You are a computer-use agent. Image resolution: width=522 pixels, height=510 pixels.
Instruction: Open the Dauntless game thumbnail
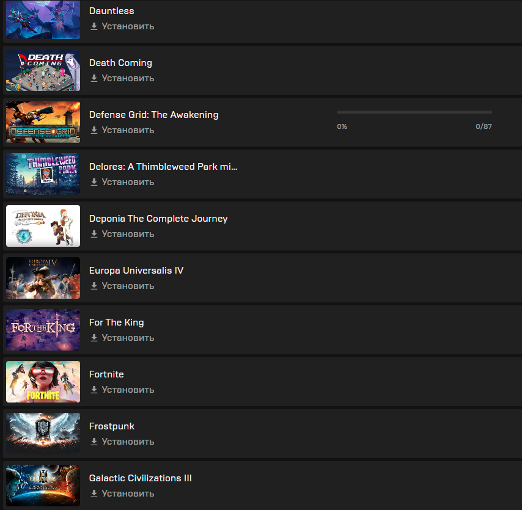[43, 20]
